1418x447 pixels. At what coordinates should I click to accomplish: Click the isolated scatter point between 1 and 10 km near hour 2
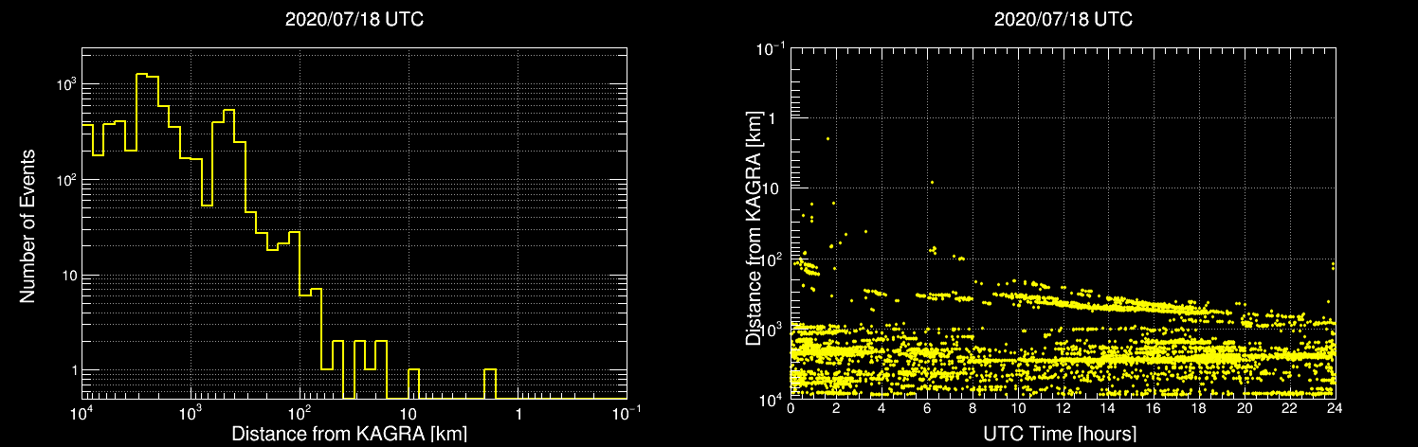tap(827, 138)
